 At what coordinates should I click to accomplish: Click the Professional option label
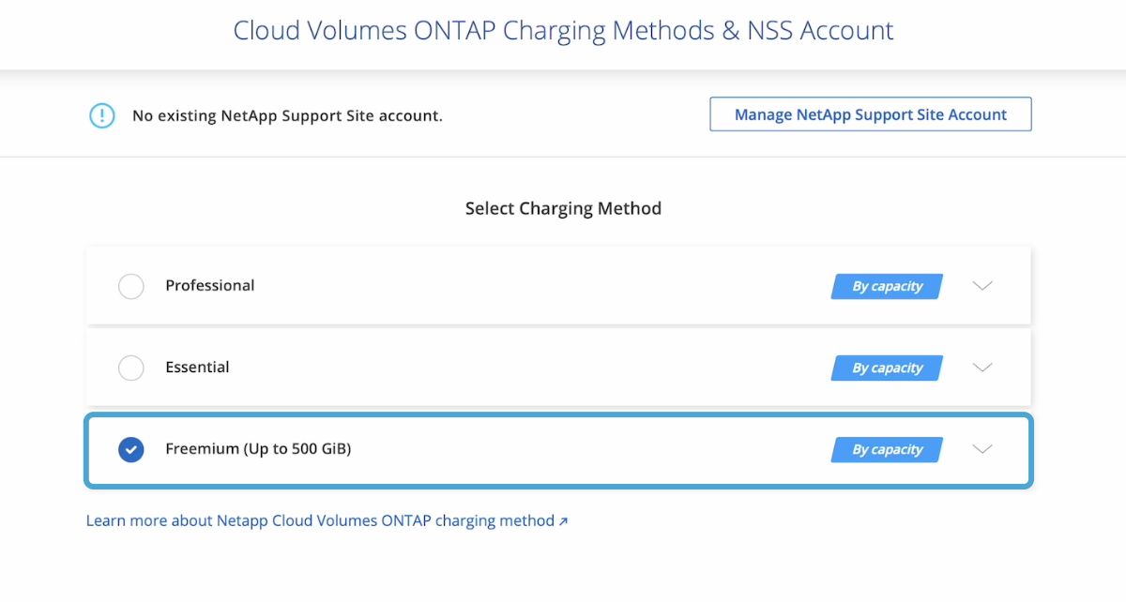[210, 285]
